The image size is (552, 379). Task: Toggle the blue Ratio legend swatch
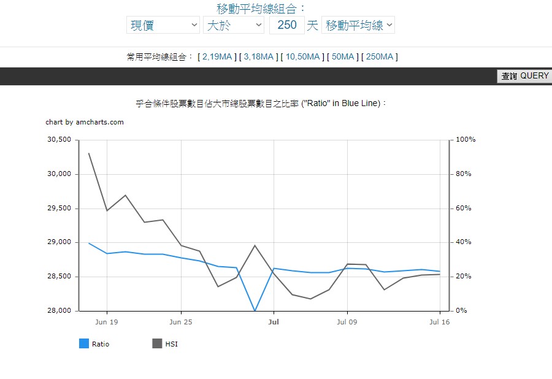[x=84, y=344]
